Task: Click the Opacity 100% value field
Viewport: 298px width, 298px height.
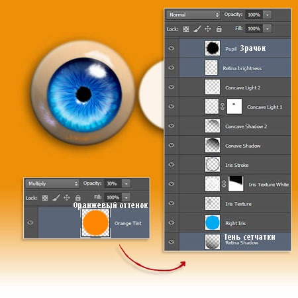Action: click(254, 15)
